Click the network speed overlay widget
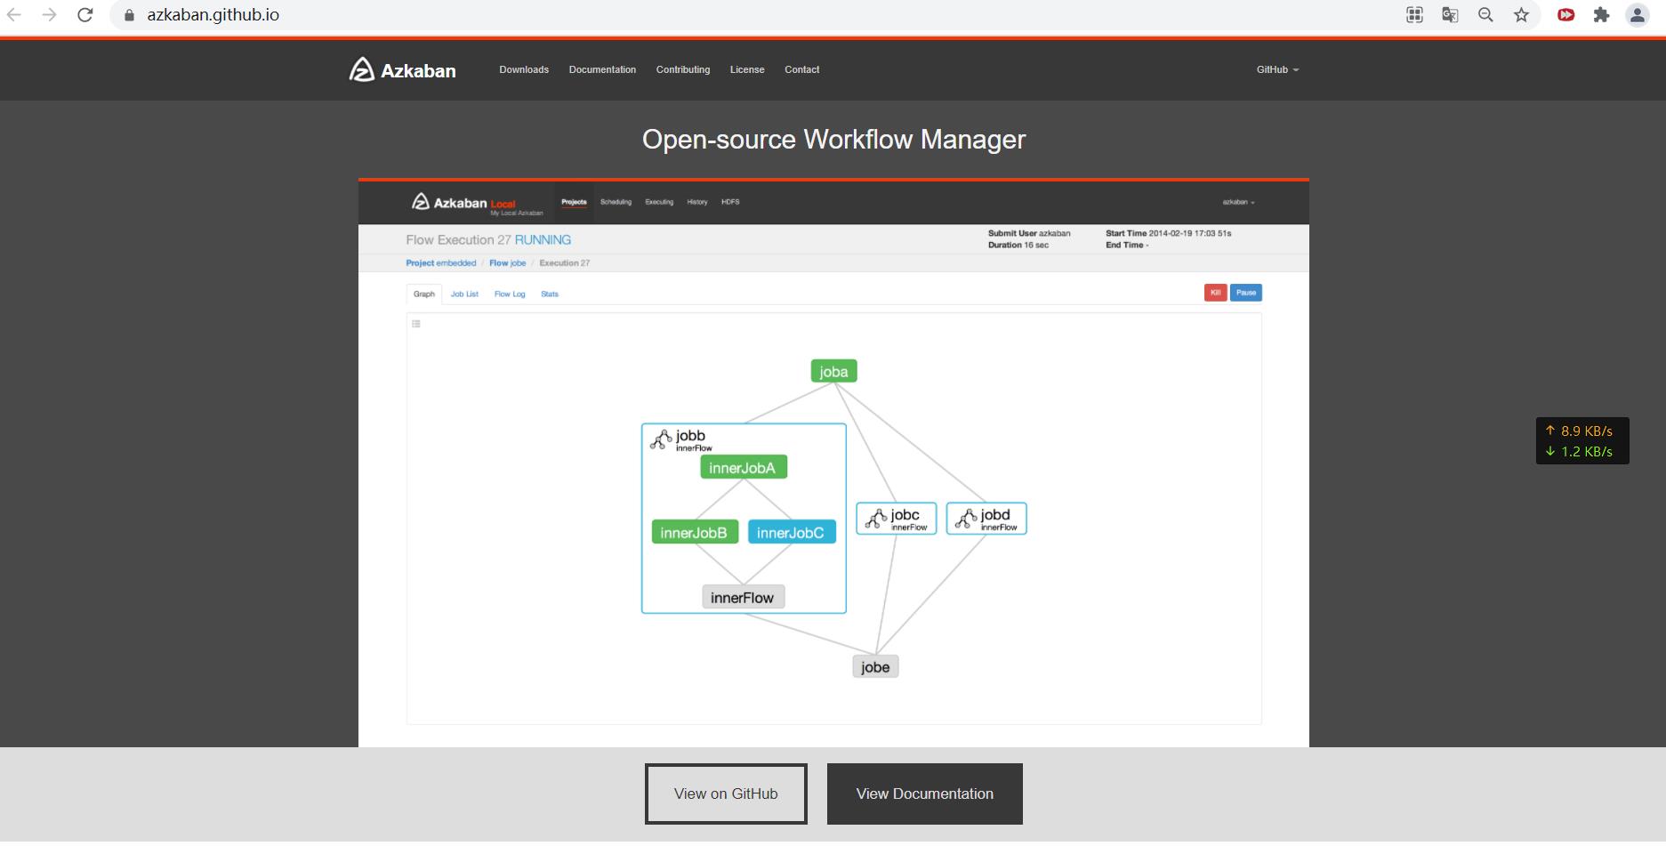Viewport: 1666px width, 846px height. coord(1582,441)
